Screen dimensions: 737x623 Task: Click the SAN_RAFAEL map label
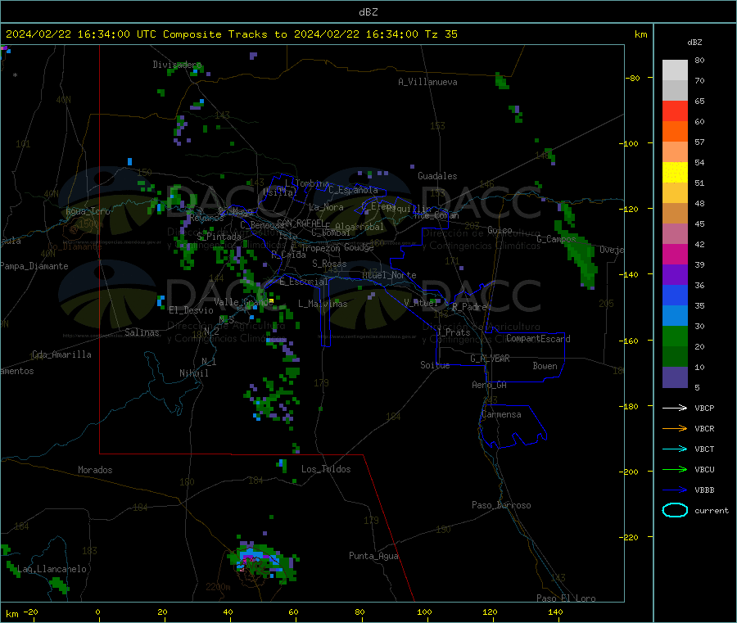pyautogui.click(x=301, y=223)
